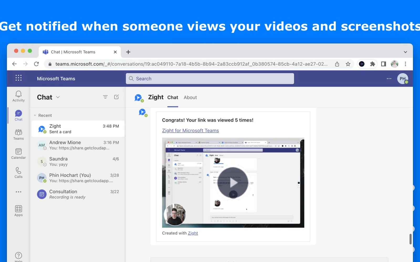
Task: Click the browser reload button
Action: pos(36,64)
